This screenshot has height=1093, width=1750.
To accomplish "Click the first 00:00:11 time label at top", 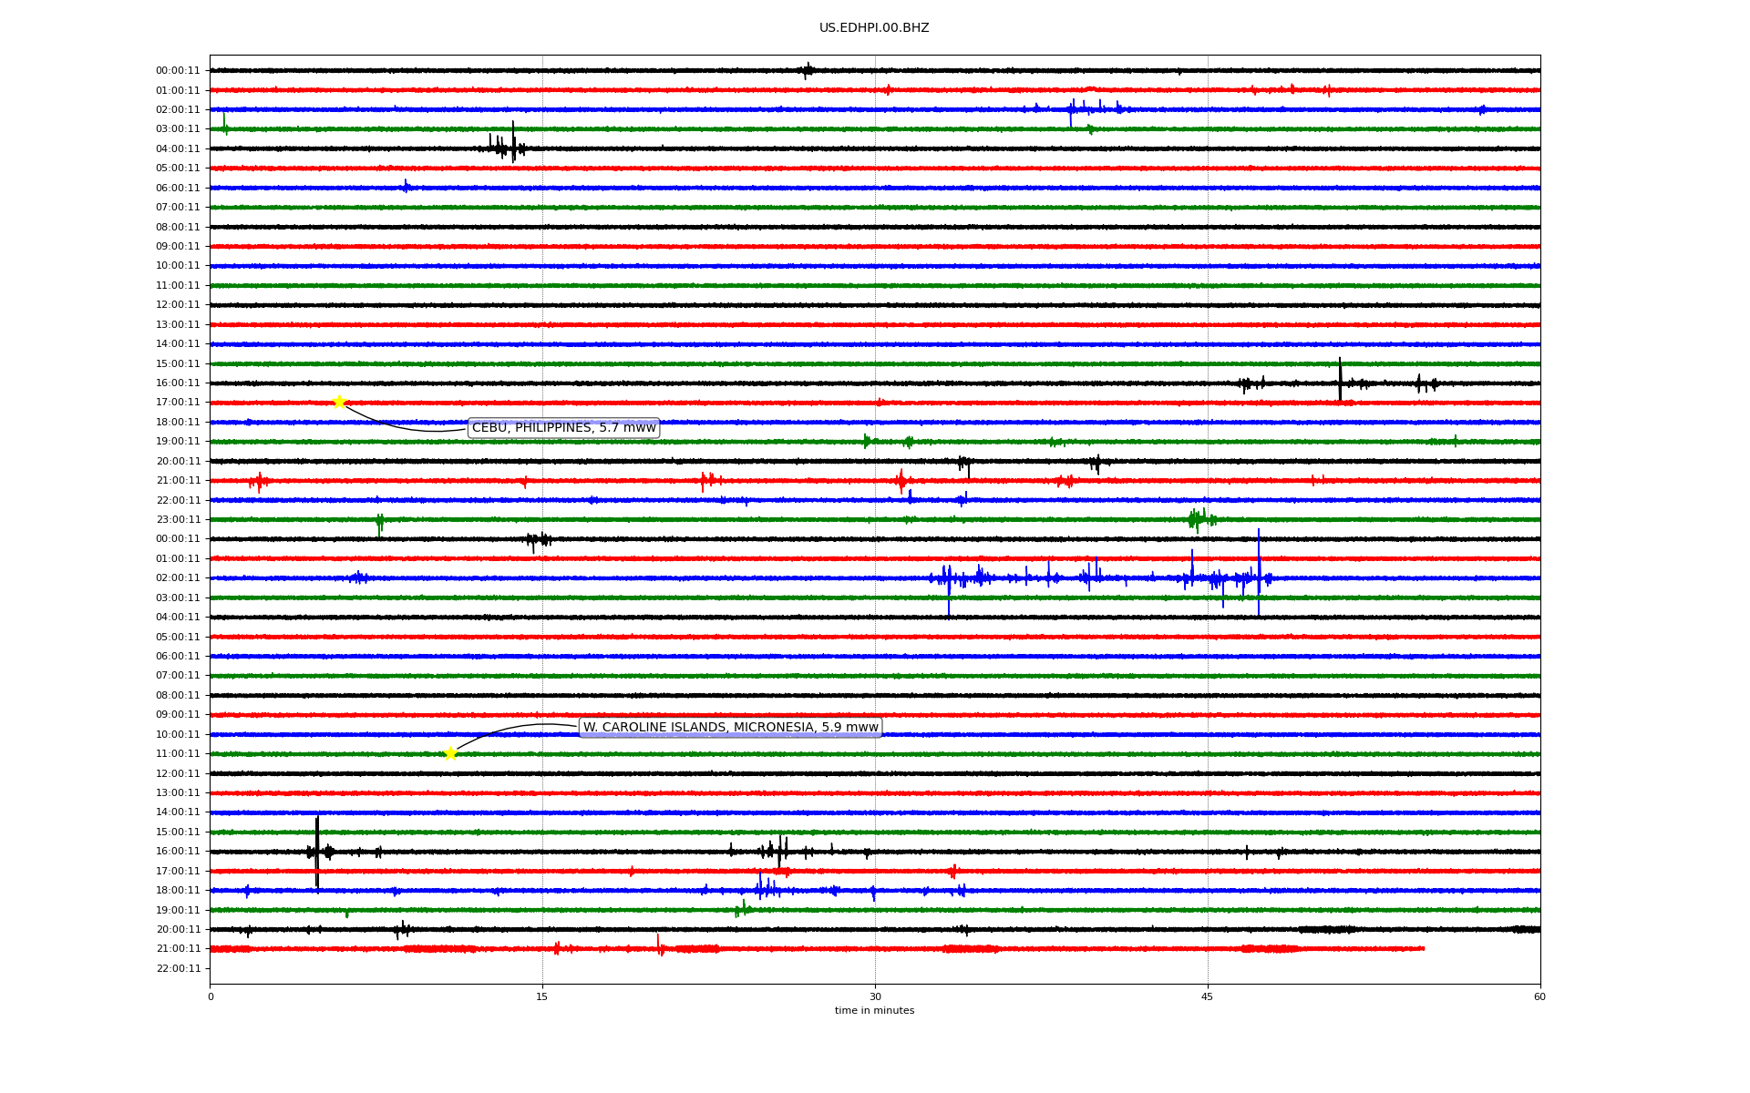I will (178, 71).
